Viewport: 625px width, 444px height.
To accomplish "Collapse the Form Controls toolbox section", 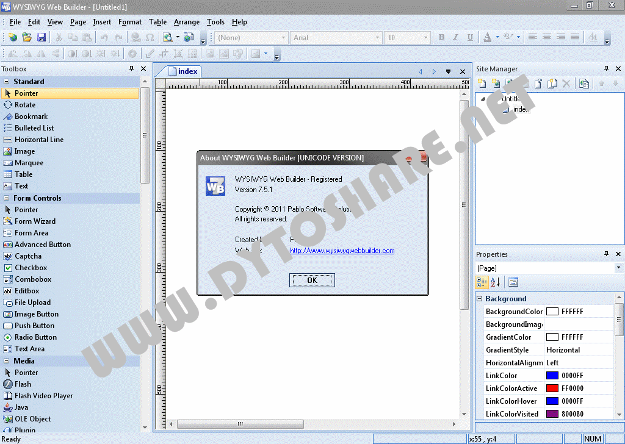I will click(x=6, y=198).
